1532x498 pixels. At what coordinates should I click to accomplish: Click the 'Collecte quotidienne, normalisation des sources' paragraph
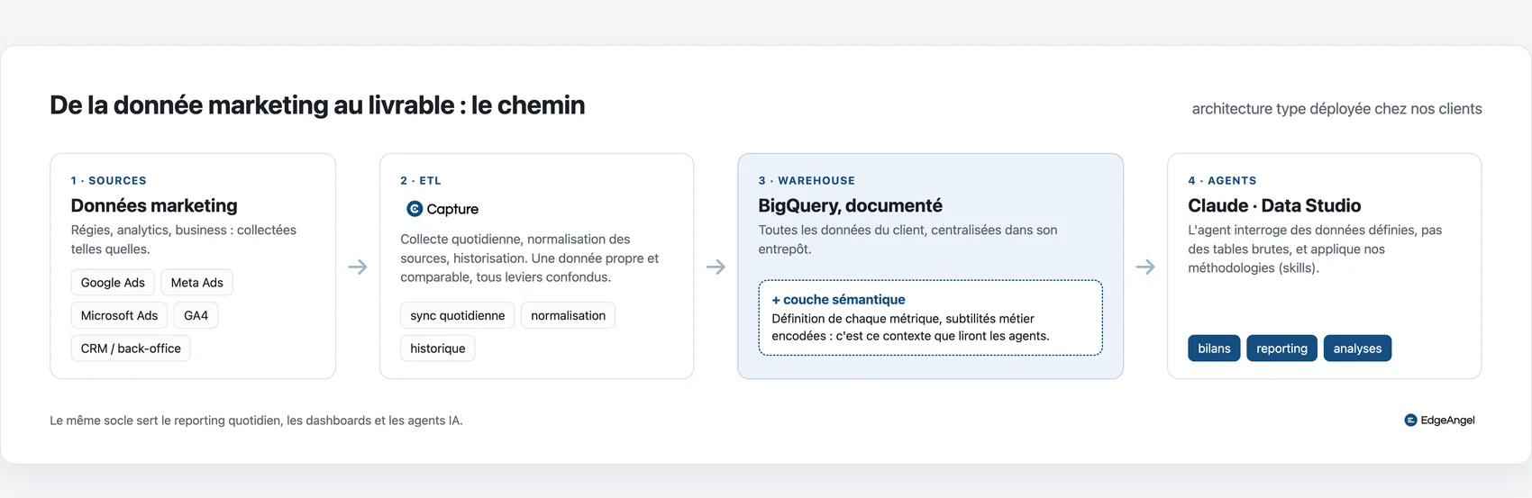pos(530,258)
